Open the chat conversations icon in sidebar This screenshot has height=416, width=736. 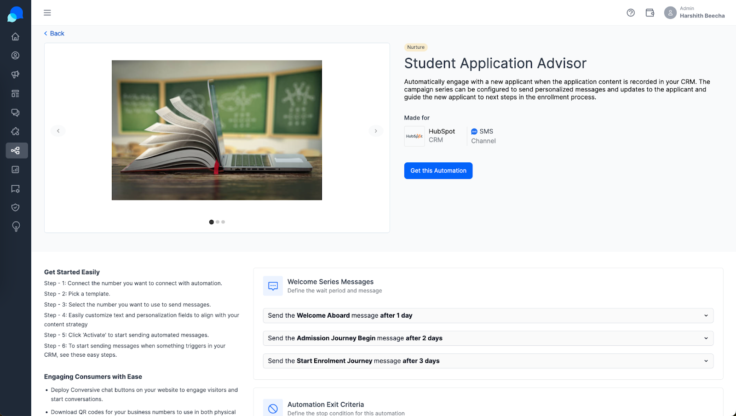(15, 113)
